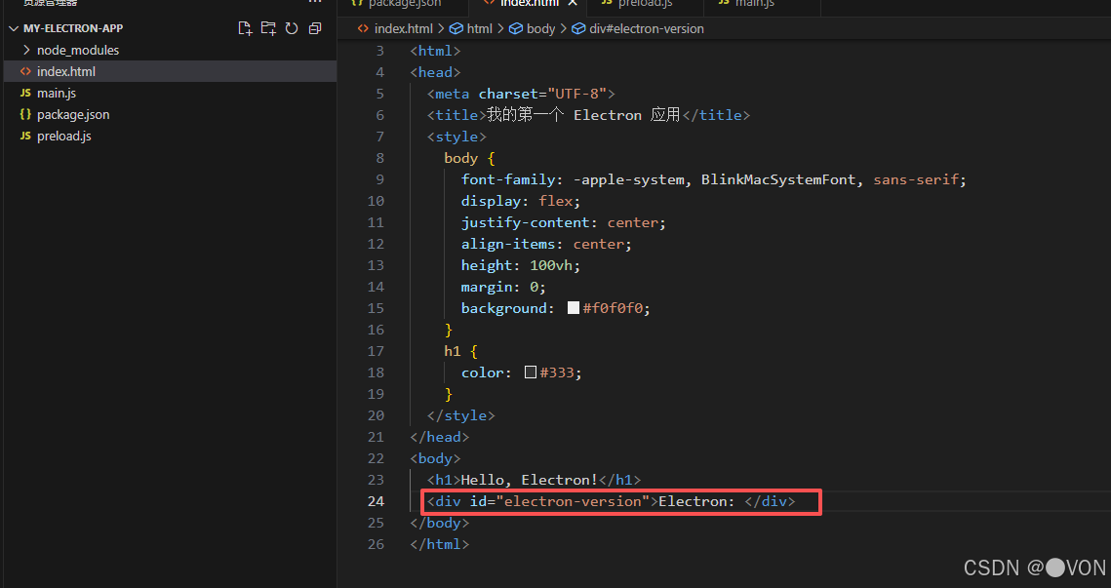
Task: Click the 'Hello, Electron!' heading text
Action: point(530,480)
